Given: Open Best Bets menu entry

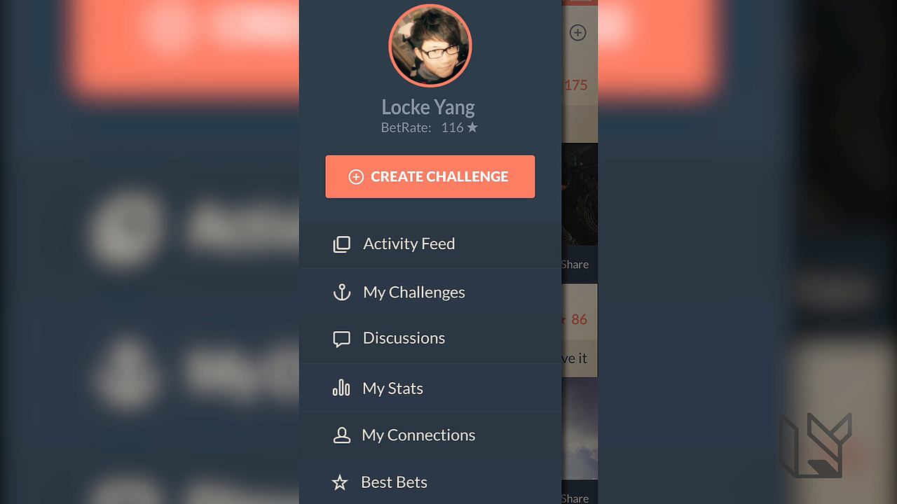Looking at the screenshot, I should click(x=430, y=482).
